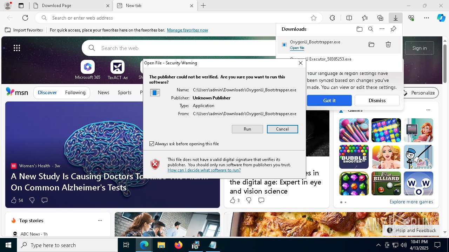Viewport: 449px width, 252px height.
Task: Open the downloads folder icon in panel
Action: [x=359, y=29]
